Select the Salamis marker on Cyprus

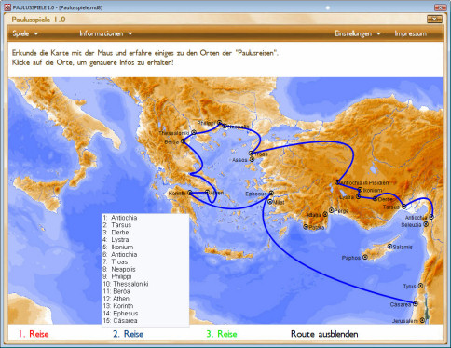pos(389,247)
